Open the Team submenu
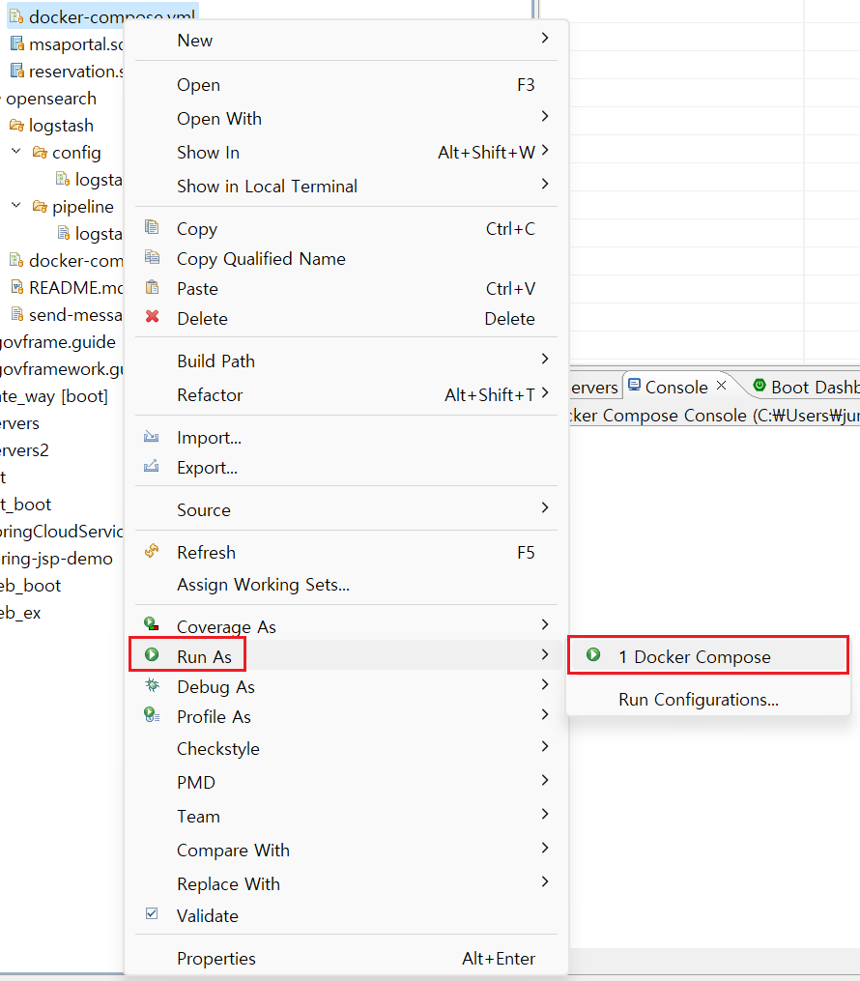Image resolution: width=860 pixels, height=981 pixels. click(198, 817)
